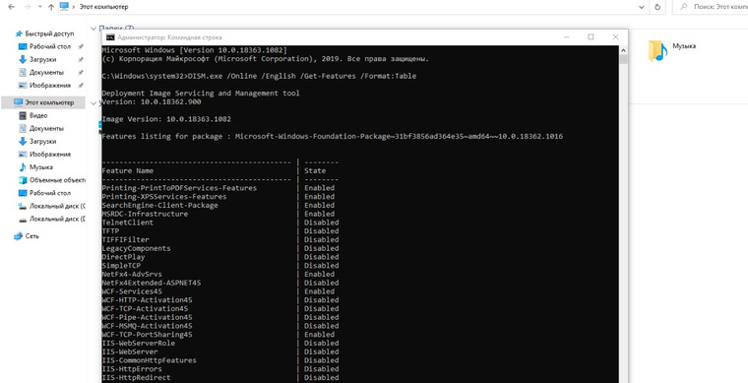
Task: Click the State column header
Action: (x=315, y=170)
